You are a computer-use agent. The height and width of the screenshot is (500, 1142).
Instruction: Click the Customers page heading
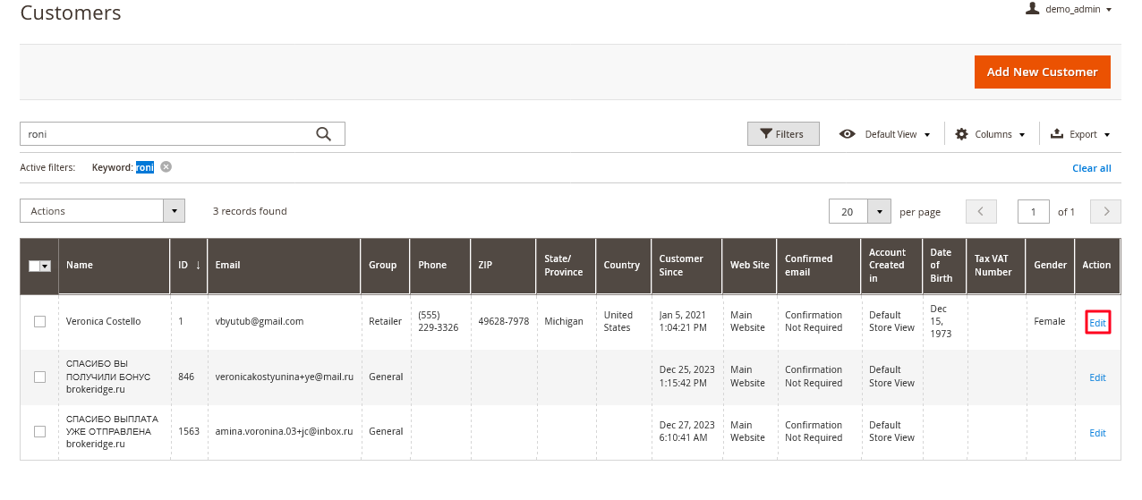(x=71, y=13)
